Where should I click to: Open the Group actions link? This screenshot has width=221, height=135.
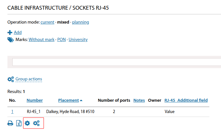pyautogui.click(x=29, y=79)
